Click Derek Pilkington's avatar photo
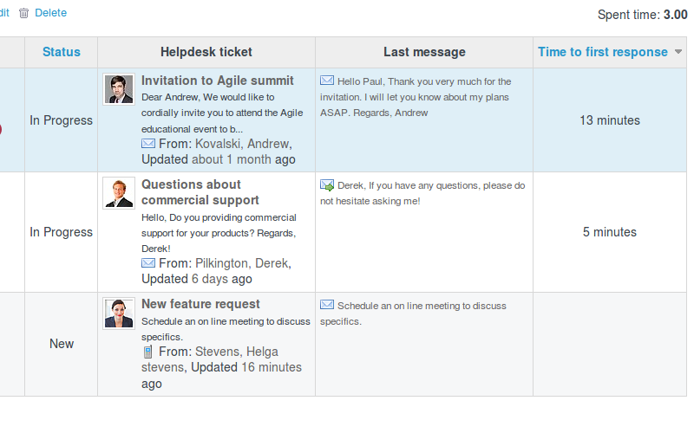The height and width of the screenshot is (433, 694). (x=119, y=193)
